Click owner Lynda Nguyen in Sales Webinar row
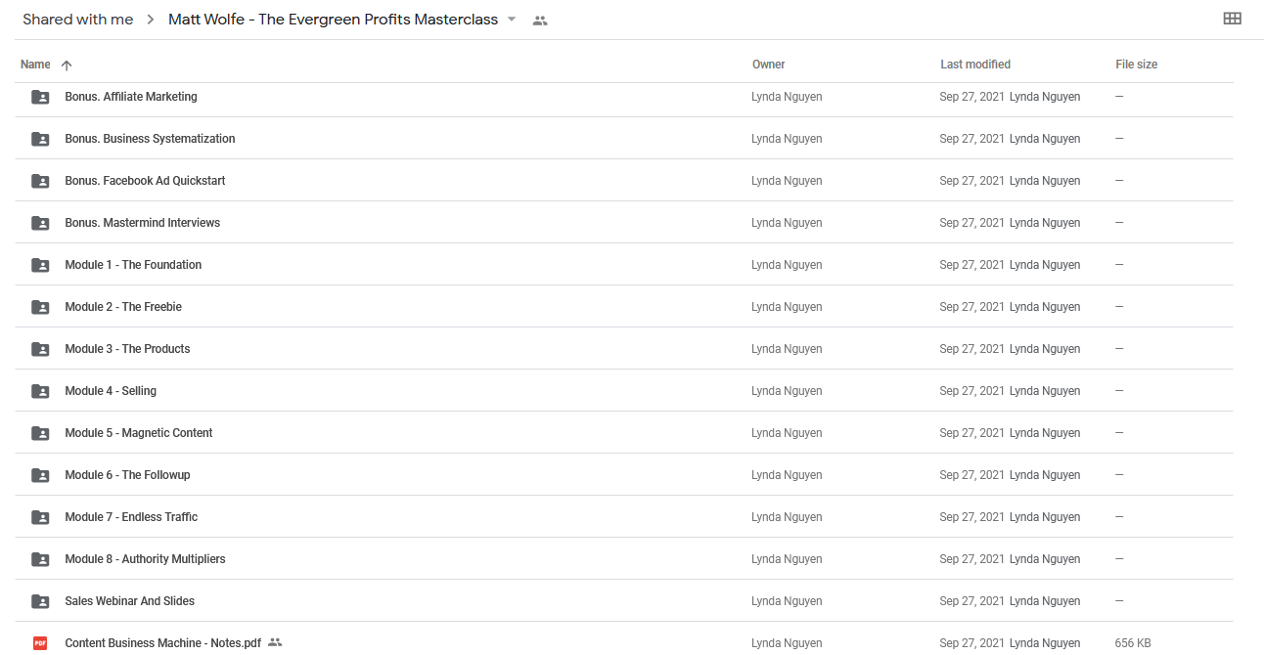This screenshot has width=1264, height=655. click(787, 601)
